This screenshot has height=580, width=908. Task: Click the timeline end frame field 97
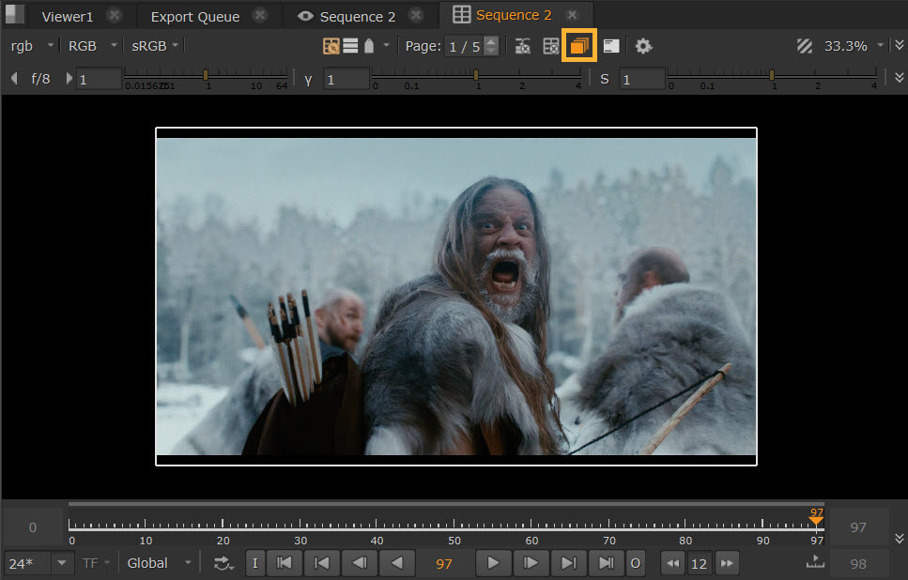click(x=858, y=527)
